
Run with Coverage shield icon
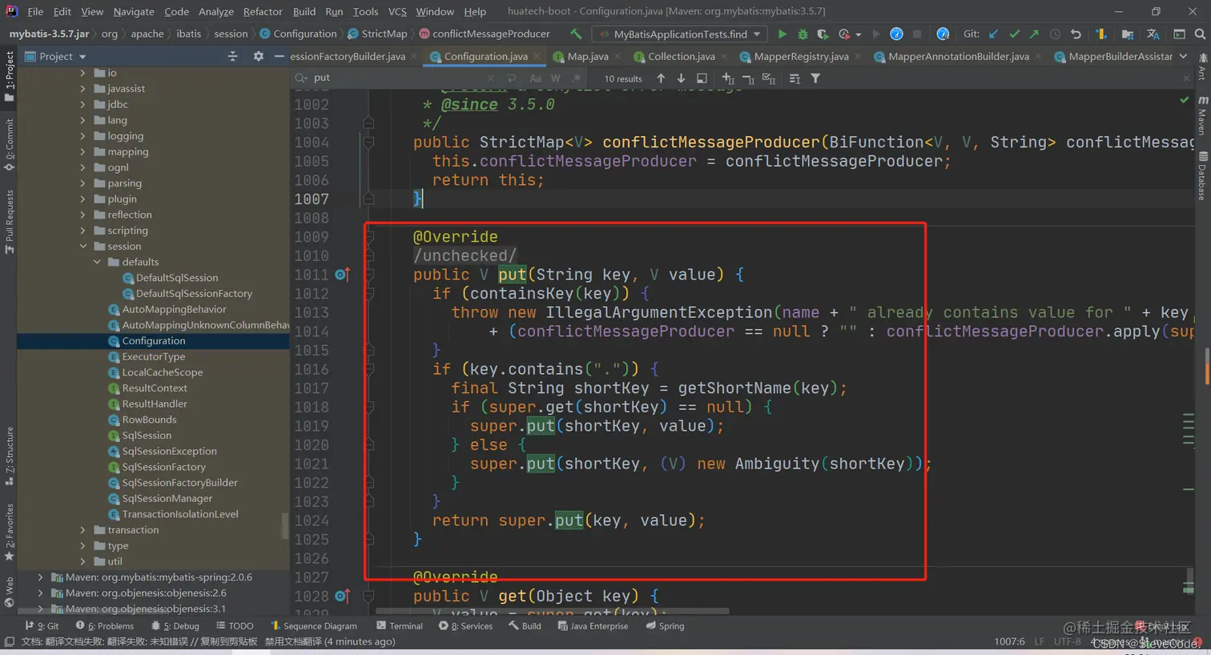pyautogui.click(x=823, y=34)
